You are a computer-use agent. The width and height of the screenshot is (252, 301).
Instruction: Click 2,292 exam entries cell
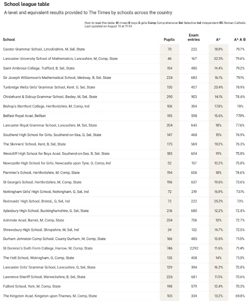194,248
